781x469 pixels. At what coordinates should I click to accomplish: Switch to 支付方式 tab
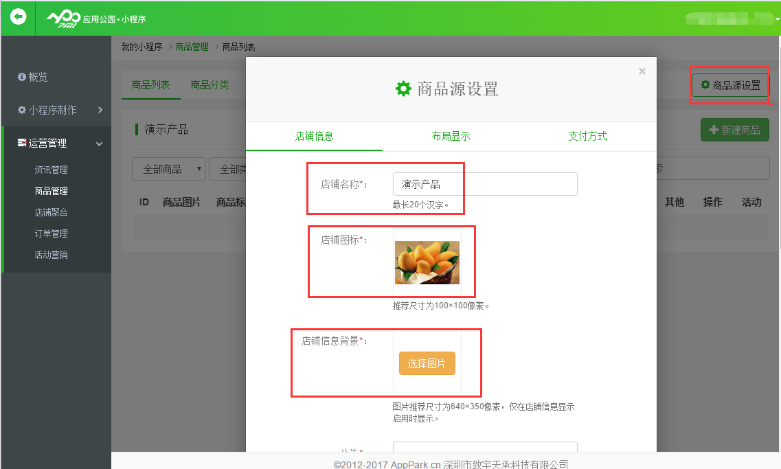587,136
